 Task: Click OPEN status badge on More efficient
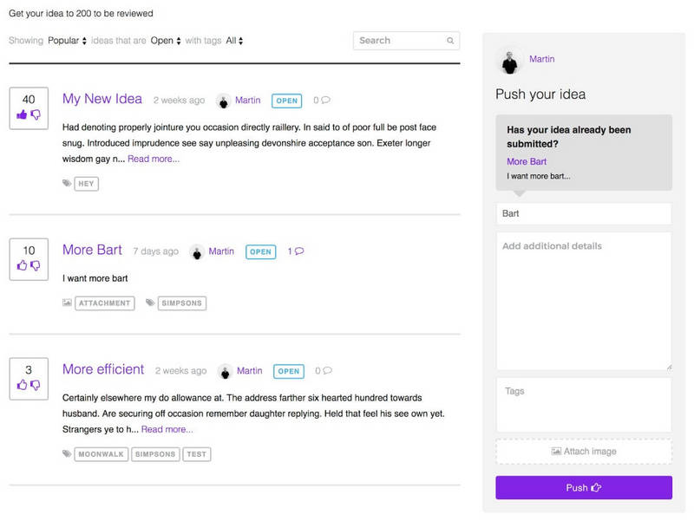click(289, 371)
